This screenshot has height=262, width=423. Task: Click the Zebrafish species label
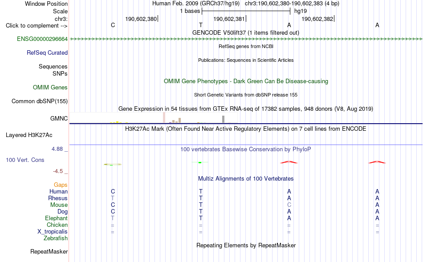pyautogui.click(x=56, y=238)
